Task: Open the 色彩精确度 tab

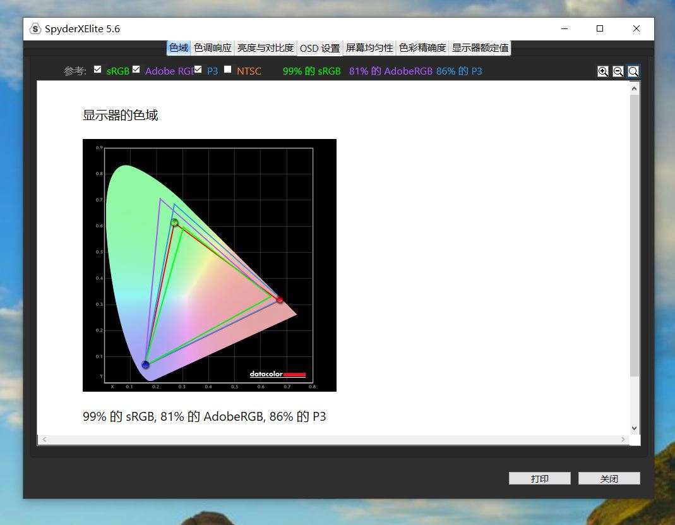Action: click(422, 48)
